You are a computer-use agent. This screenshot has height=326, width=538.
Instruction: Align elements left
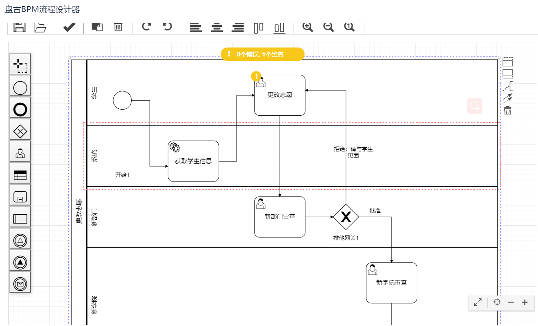click(x=196, y=28)
